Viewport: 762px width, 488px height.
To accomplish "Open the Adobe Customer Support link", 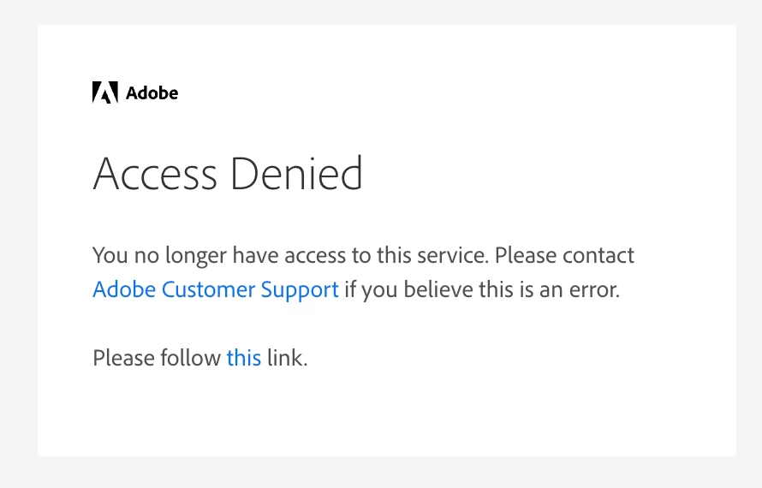I will click(215, 289).
